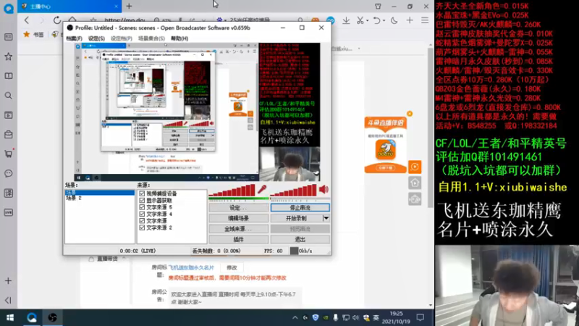Click the browser skin shirt icon in title bar

tap(378, 7)
